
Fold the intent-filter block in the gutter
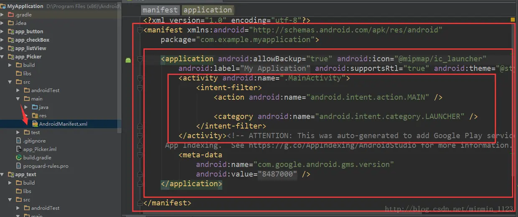coord(140,88)
